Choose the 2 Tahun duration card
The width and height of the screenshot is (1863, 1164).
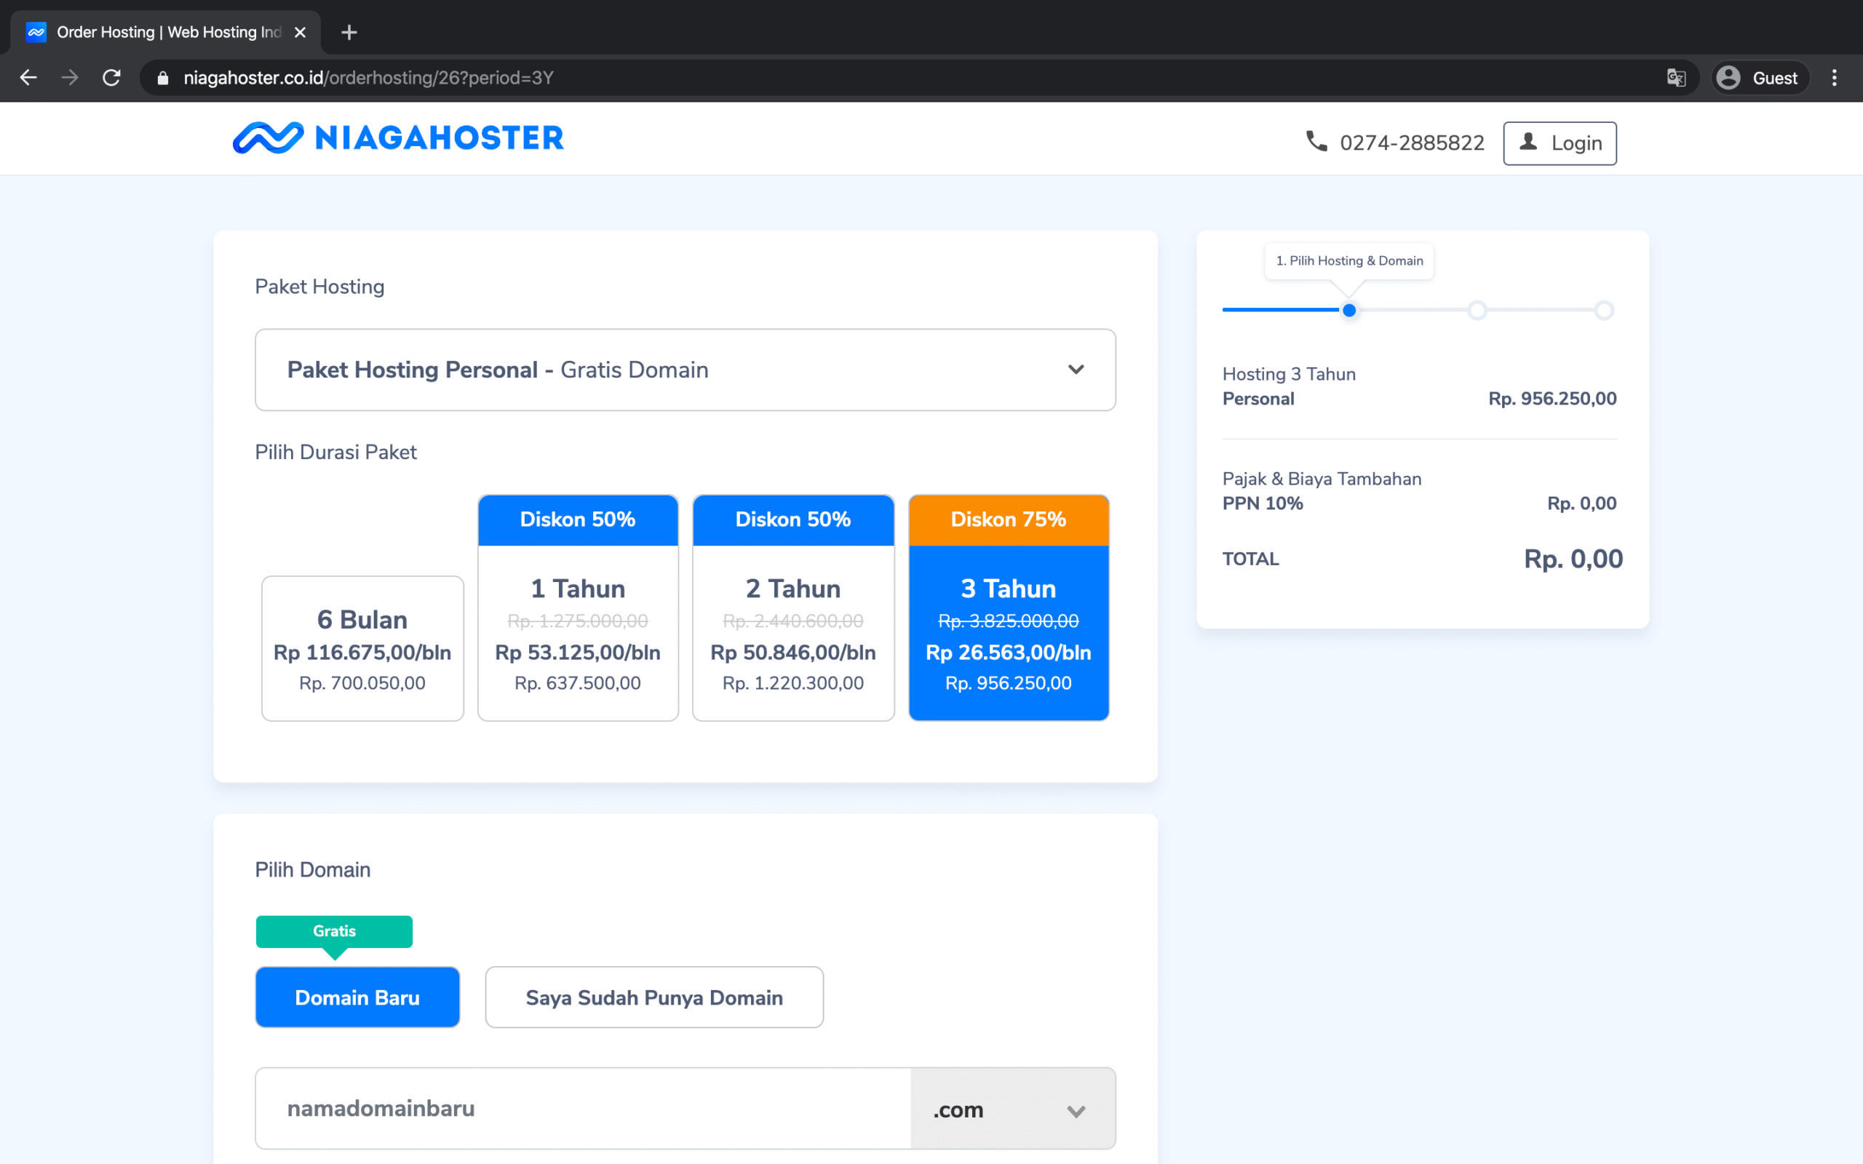(794, 608)
